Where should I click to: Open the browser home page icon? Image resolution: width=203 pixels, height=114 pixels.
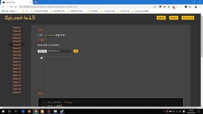coord(16,7)
